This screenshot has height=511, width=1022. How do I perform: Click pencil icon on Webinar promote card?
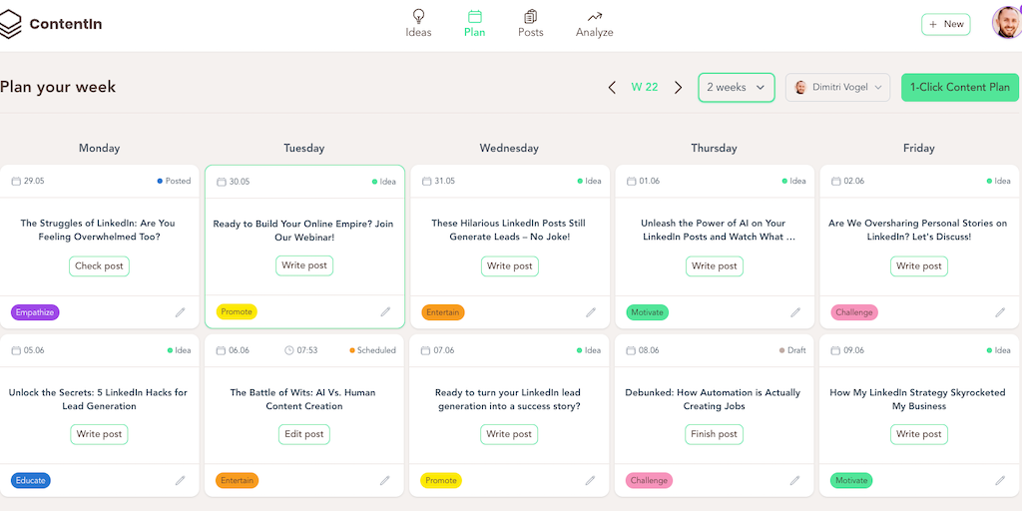(385, 312)
